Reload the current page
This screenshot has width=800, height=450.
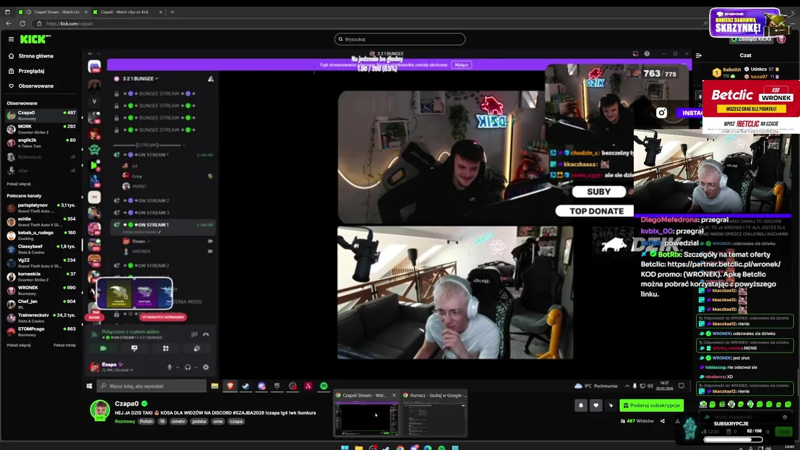point(22,24)
